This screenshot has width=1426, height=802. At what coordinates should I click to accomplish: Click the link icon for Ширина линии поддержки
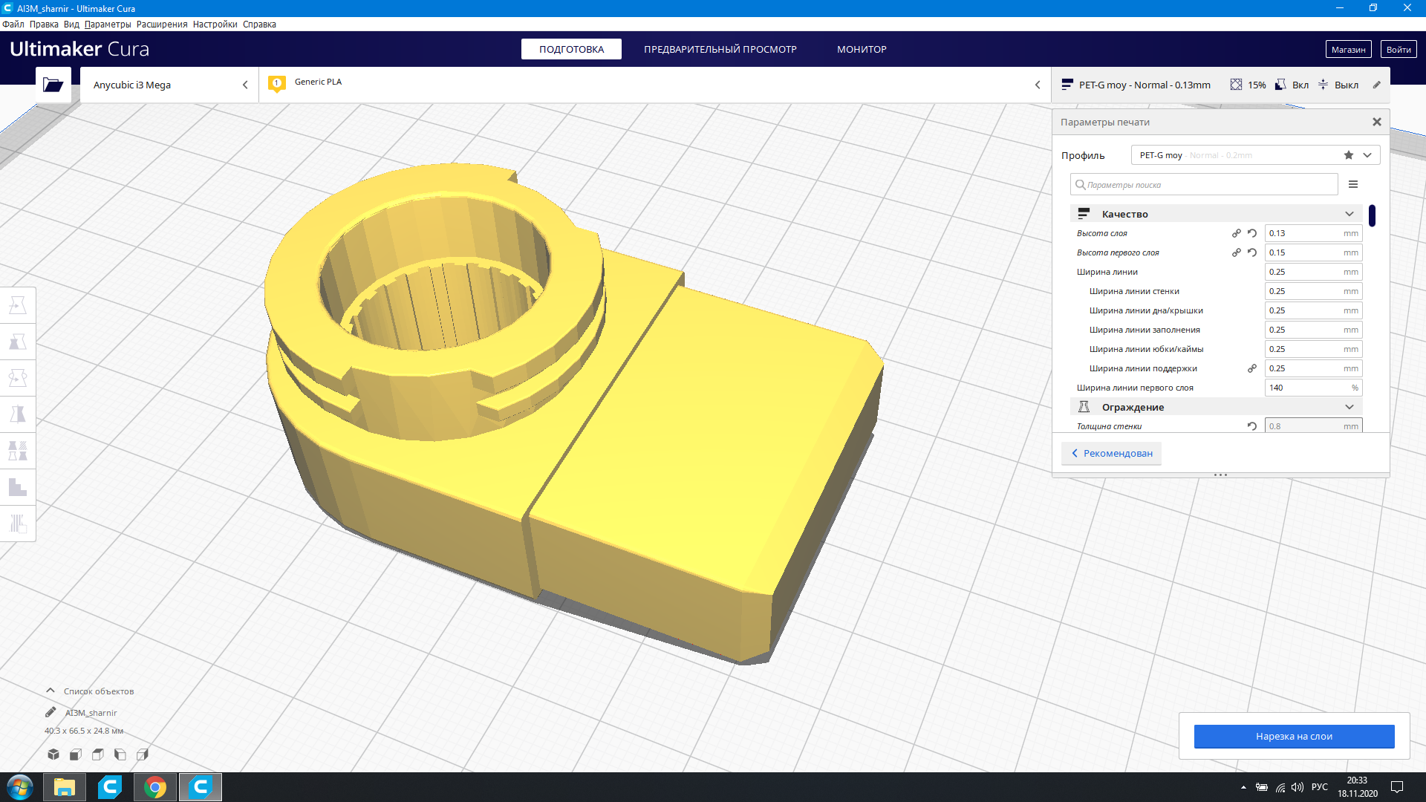[x=1252, y=368]
